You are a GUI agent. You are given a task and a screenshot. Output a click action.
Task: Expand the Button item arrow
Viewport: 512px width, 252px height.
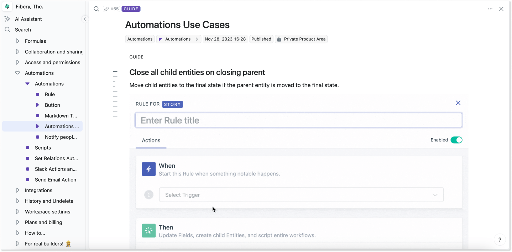(37, 105)
